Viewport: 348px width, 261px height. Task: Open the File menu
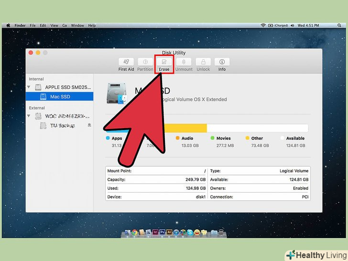(33, 25)
